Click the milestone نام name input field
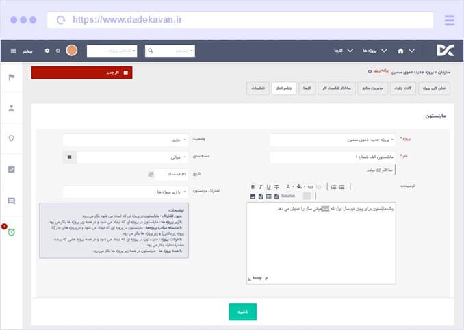 [x=332, y=157]
